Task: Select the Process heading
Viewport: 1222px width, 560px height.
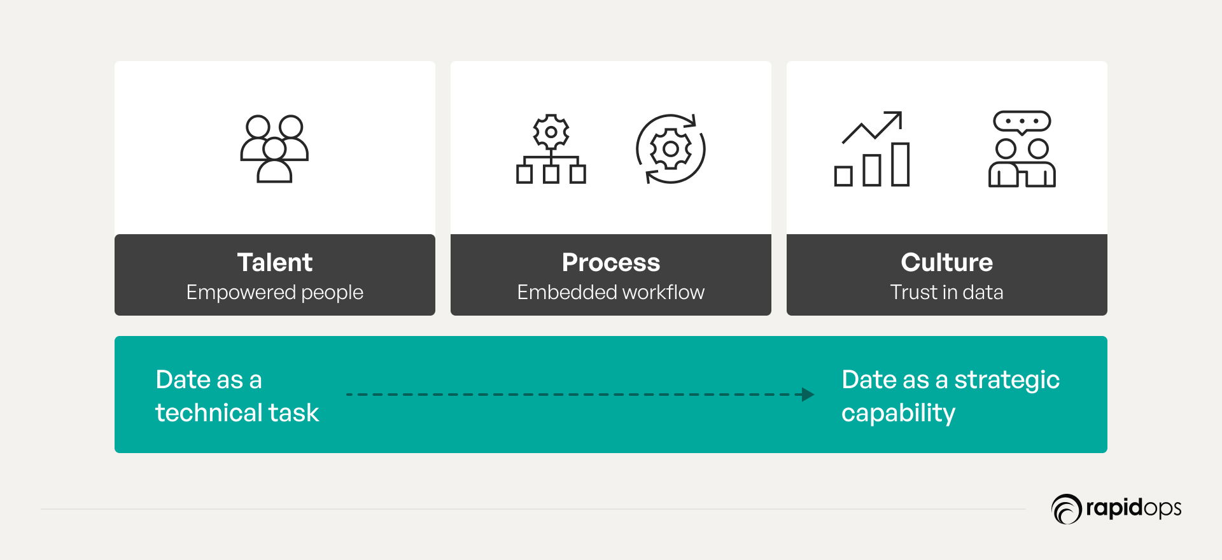Action: coord(611,262)
